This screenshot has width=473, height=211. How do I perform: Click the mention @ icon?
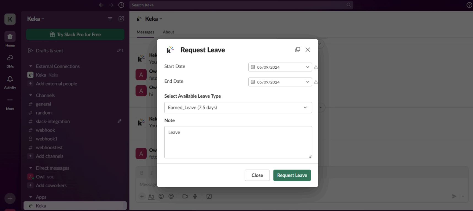[x=171, y=196]
